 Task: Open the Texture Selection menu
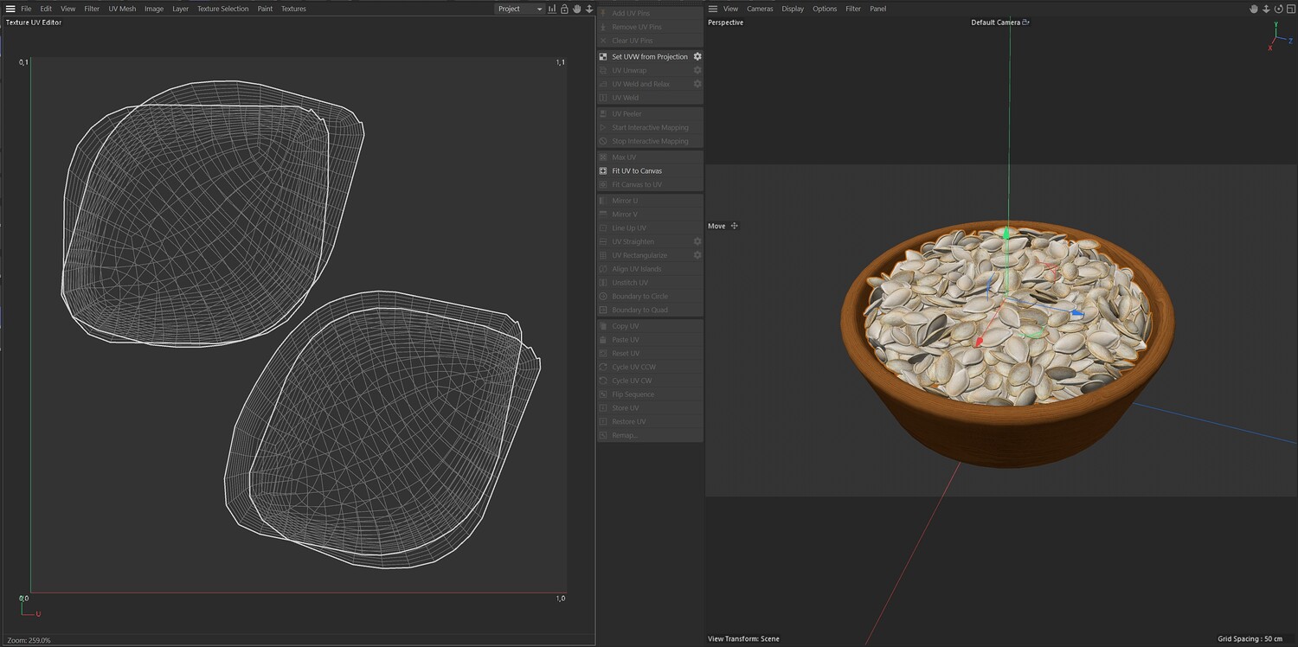coord(222,9)
